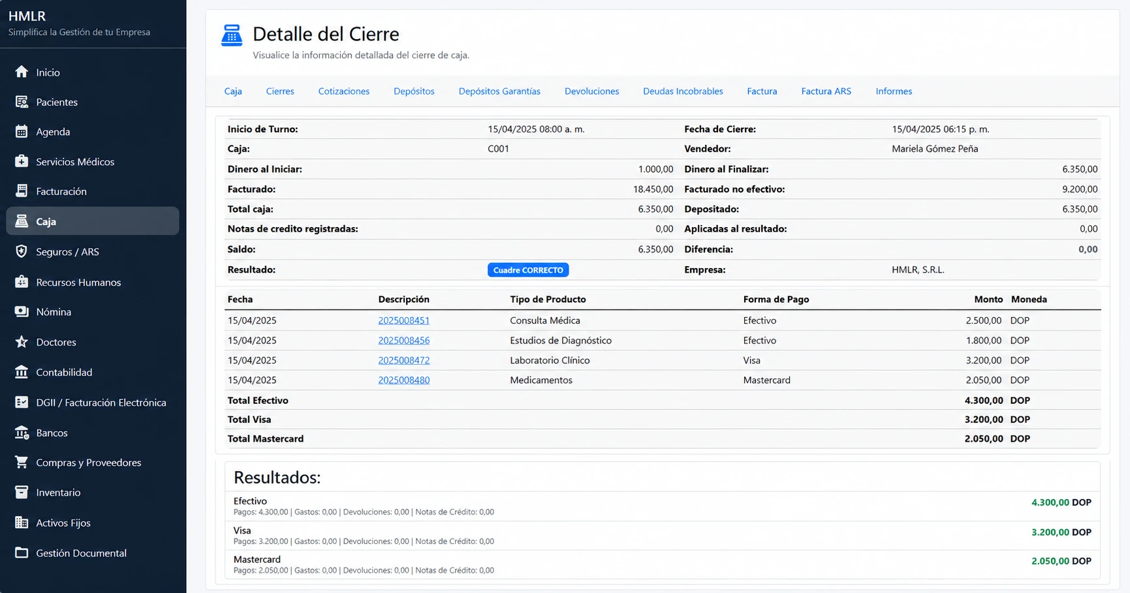Click the green 2.050,00 Mastercard result
The image size is (1130, 593).
pyautogui.click(x=1050, y=561)
